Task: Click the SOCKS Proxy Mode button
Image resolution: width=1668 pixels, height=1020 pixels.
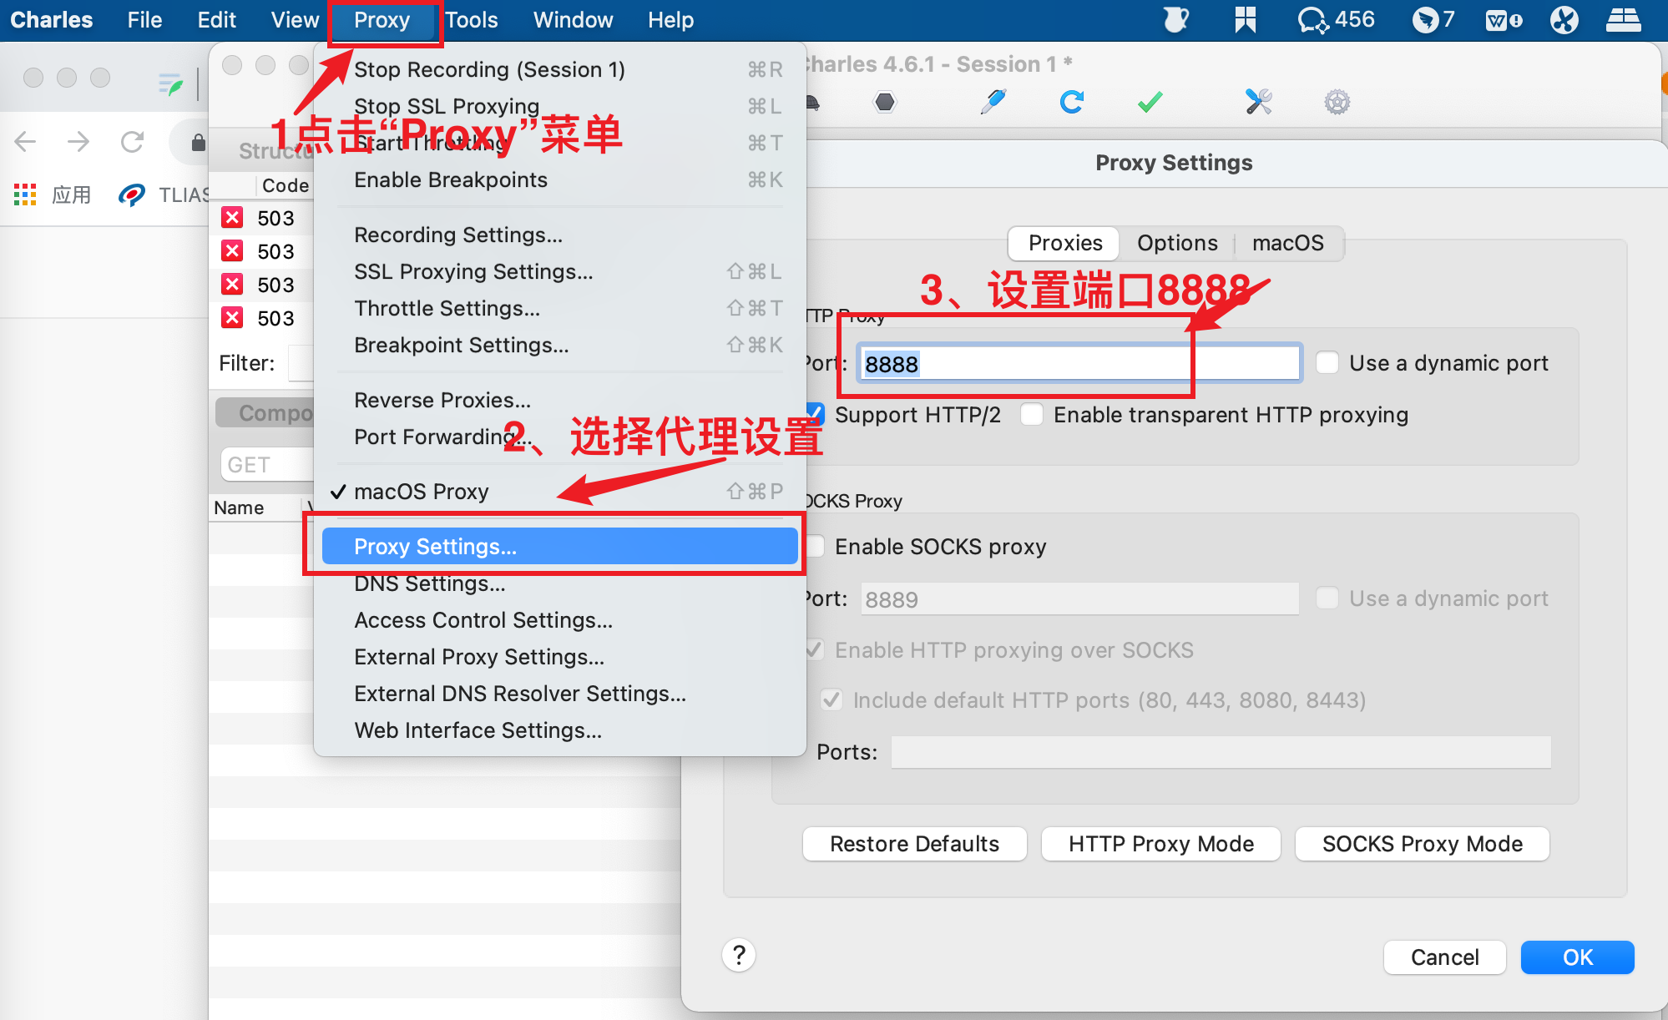Action: (x=1422, y=844)
